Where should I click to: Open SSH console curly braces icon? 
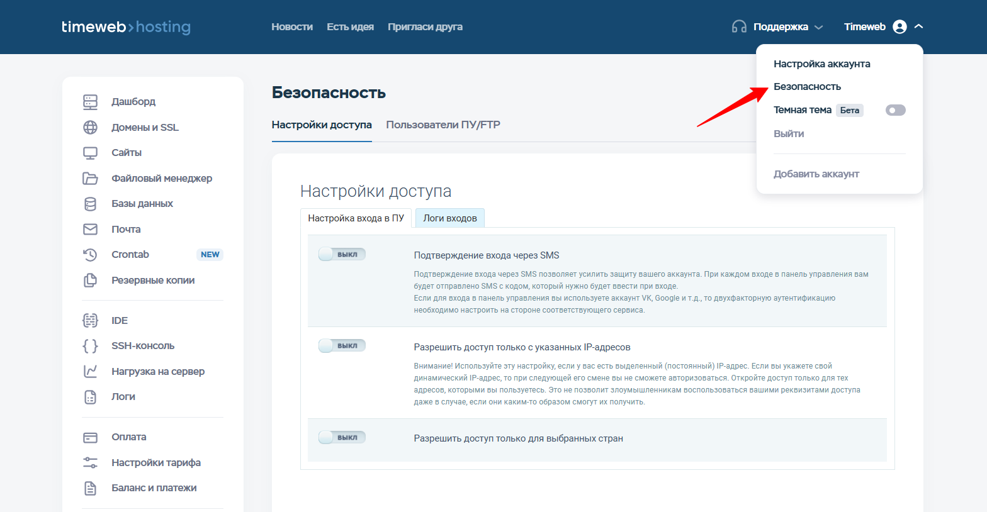(x=91, y=346)
